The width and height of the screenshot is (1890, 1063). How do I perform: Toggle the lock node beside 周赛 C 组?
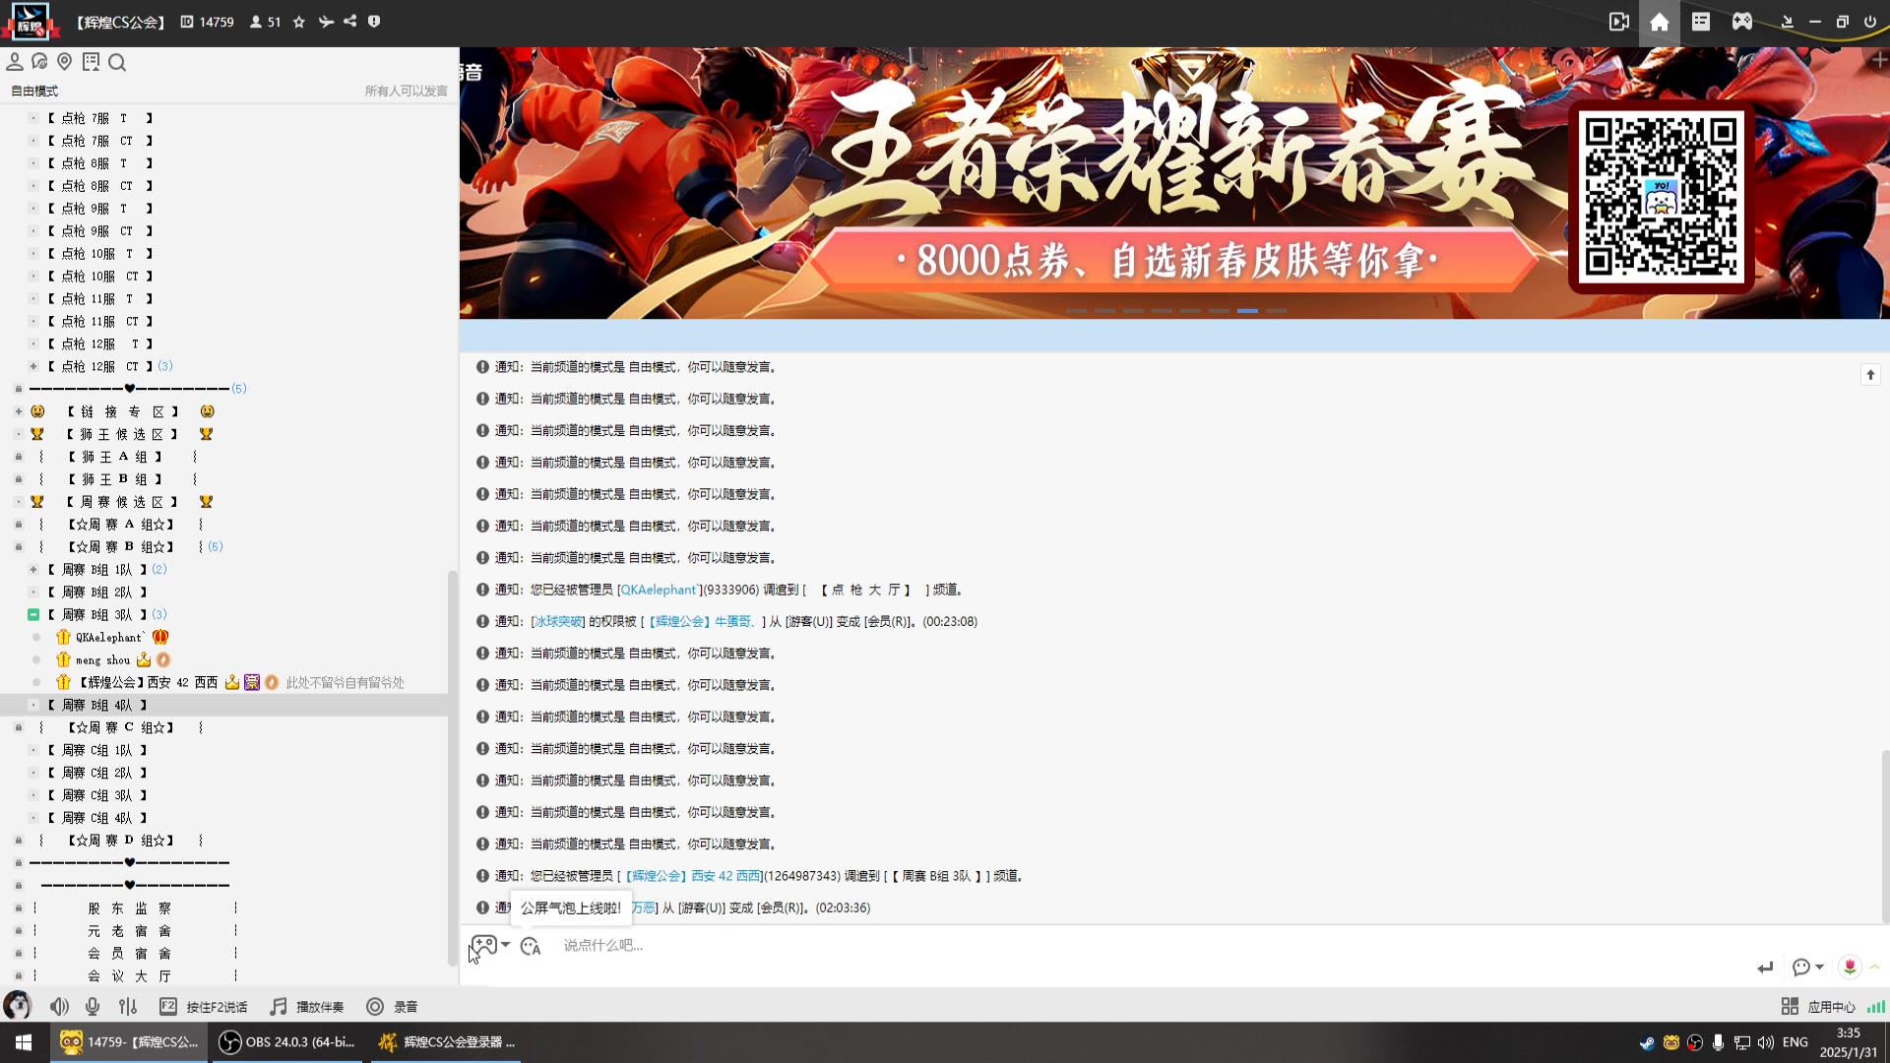click(19, 728)
